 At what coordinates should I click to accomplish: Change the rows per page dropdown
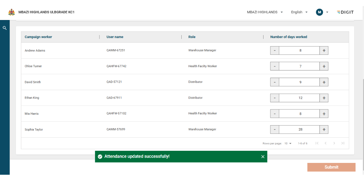click(288, 144)
